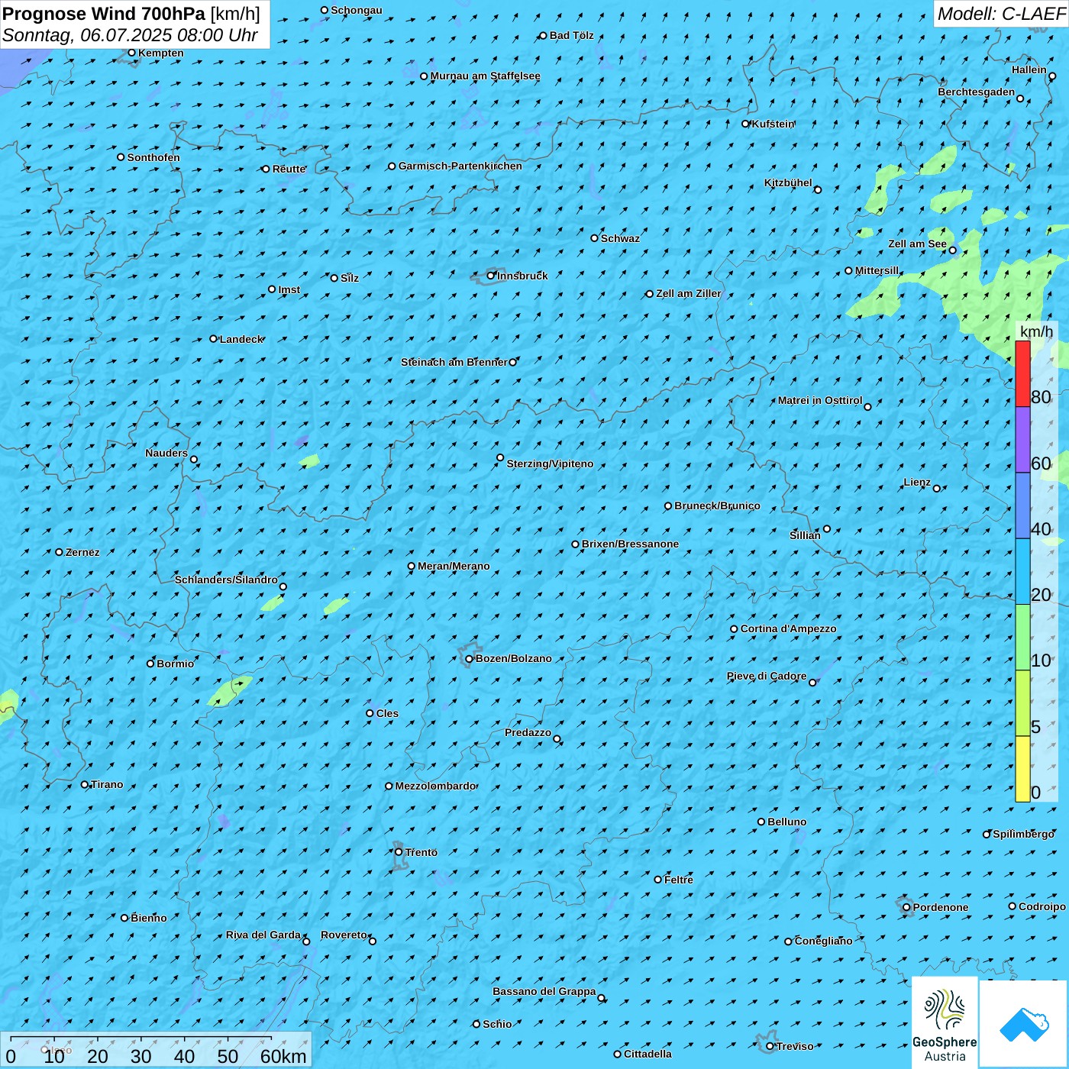The image size is (1069, 1069).
Task: Click the '60km' scale bar label
Action: 283,1056
